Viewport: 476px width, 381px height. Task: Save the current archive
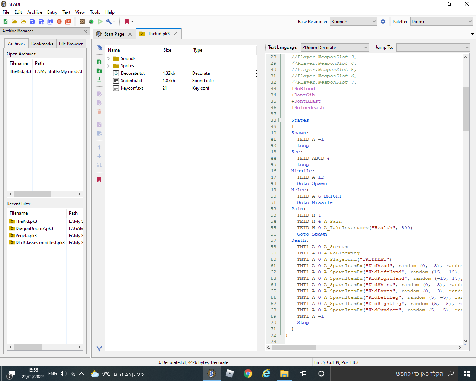[x=32, y=22]
